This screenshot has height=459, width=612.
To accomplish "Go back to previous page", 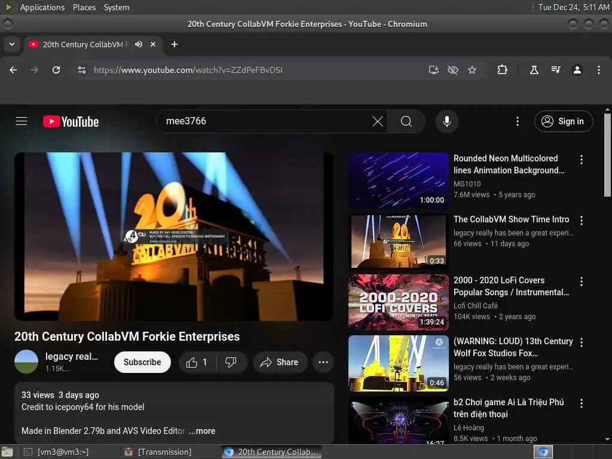I will point(13,70).
